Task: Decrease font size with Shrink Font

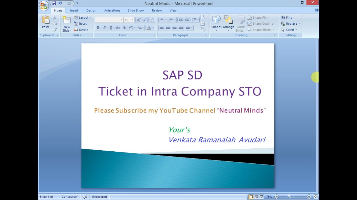Action: [144, 20]
